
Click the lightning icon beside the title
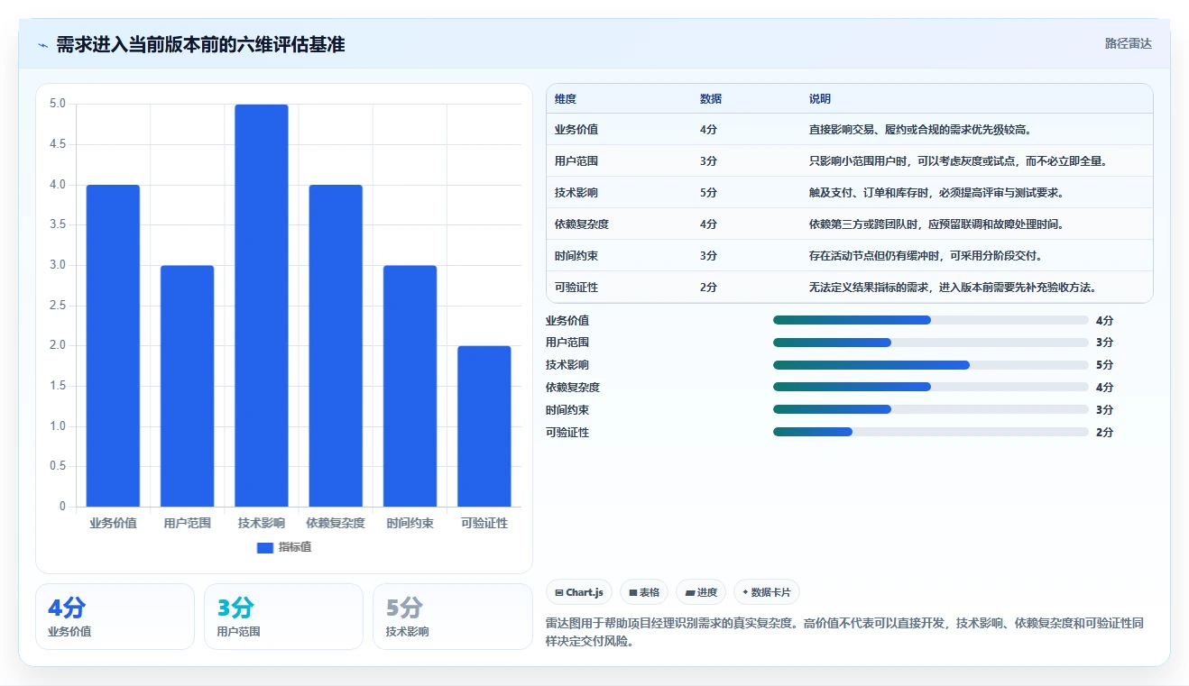[42, 45]
